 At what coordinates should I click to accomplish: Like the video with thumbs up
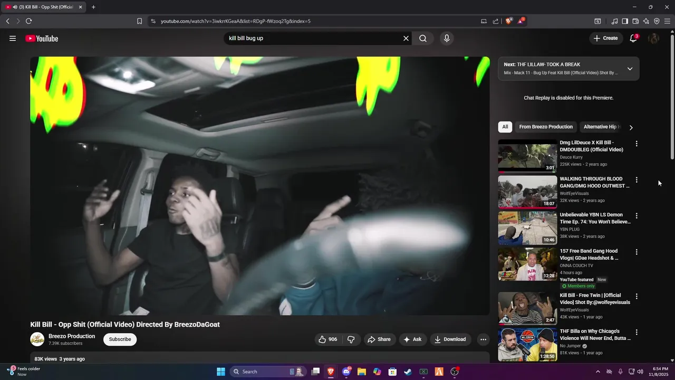pyautogui.click(x=328, y=339)
